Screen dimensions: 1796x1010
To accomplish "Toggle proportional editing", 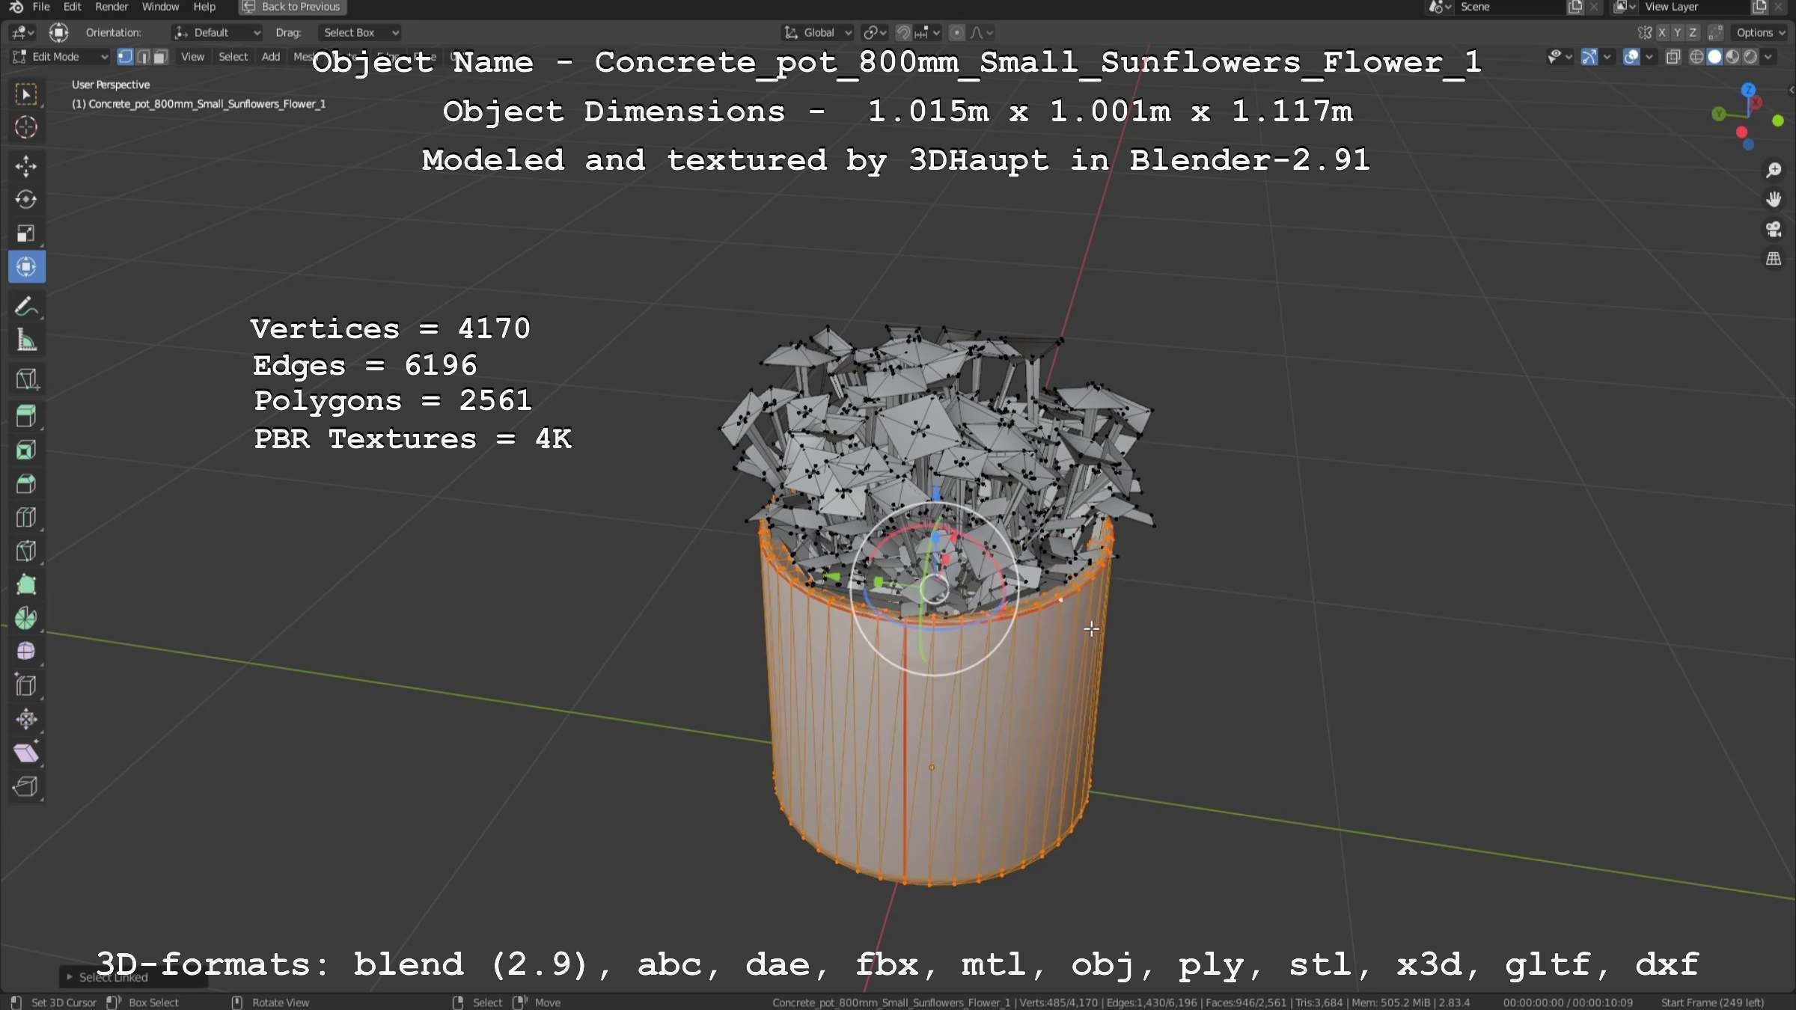I will (x=956, y=33).
